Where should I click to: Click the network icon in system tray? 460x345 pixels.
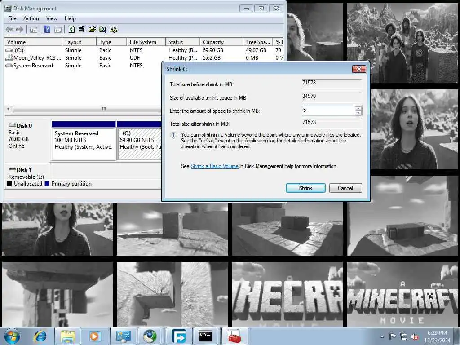point(404,336)
